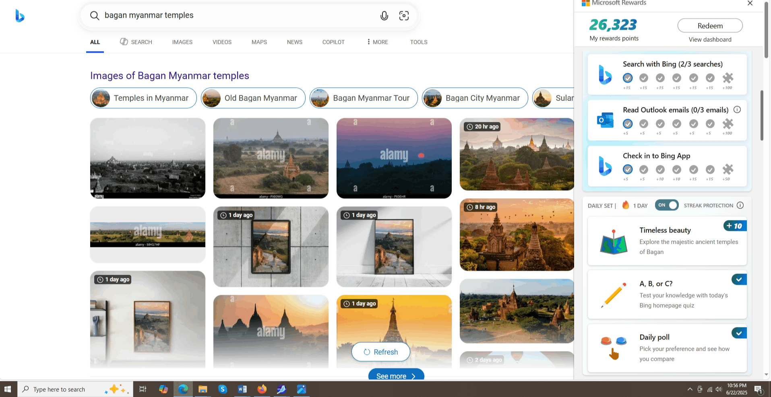771x397 pixels.
Task: Click the Bing logo in the top left
Action: [19, 16]
